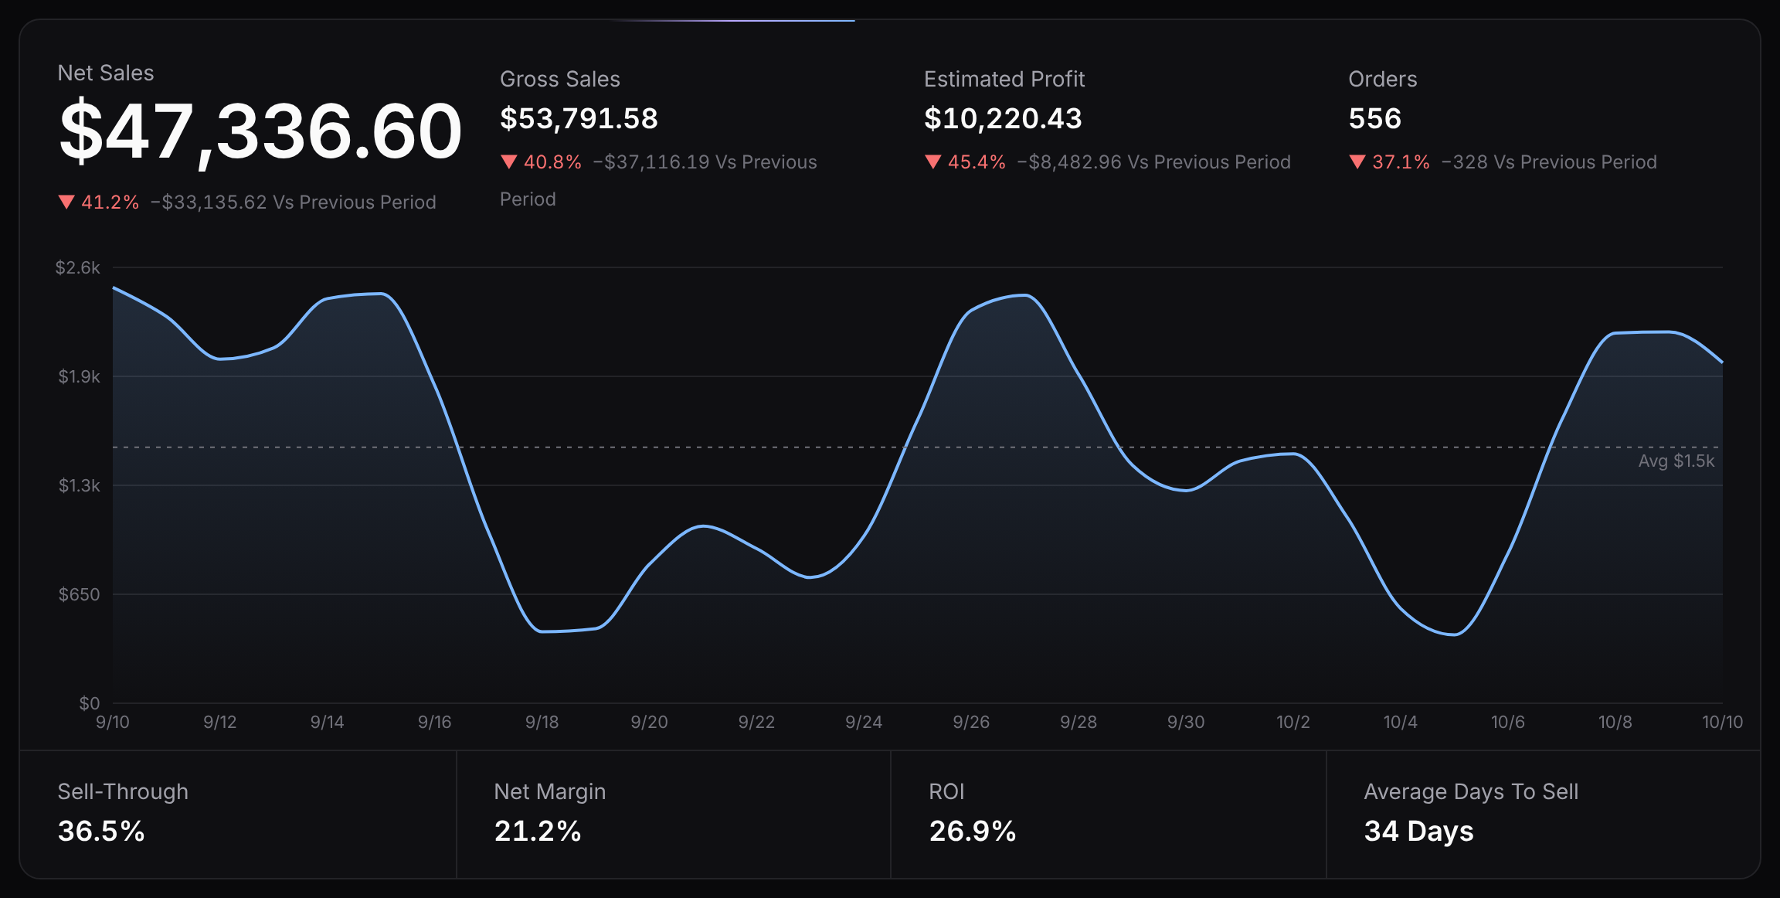
Task: Click the Estimated Profit value $10,220.43
Action: (1003, 118)
